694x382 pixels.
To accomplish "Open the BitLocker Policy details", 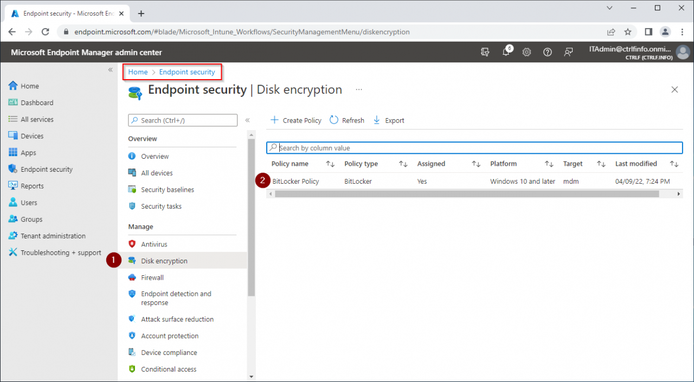I will tap(295, 181).
